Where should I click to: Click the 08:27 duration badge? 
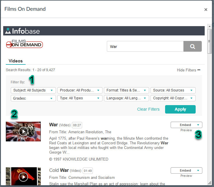(x=77, y=125)
